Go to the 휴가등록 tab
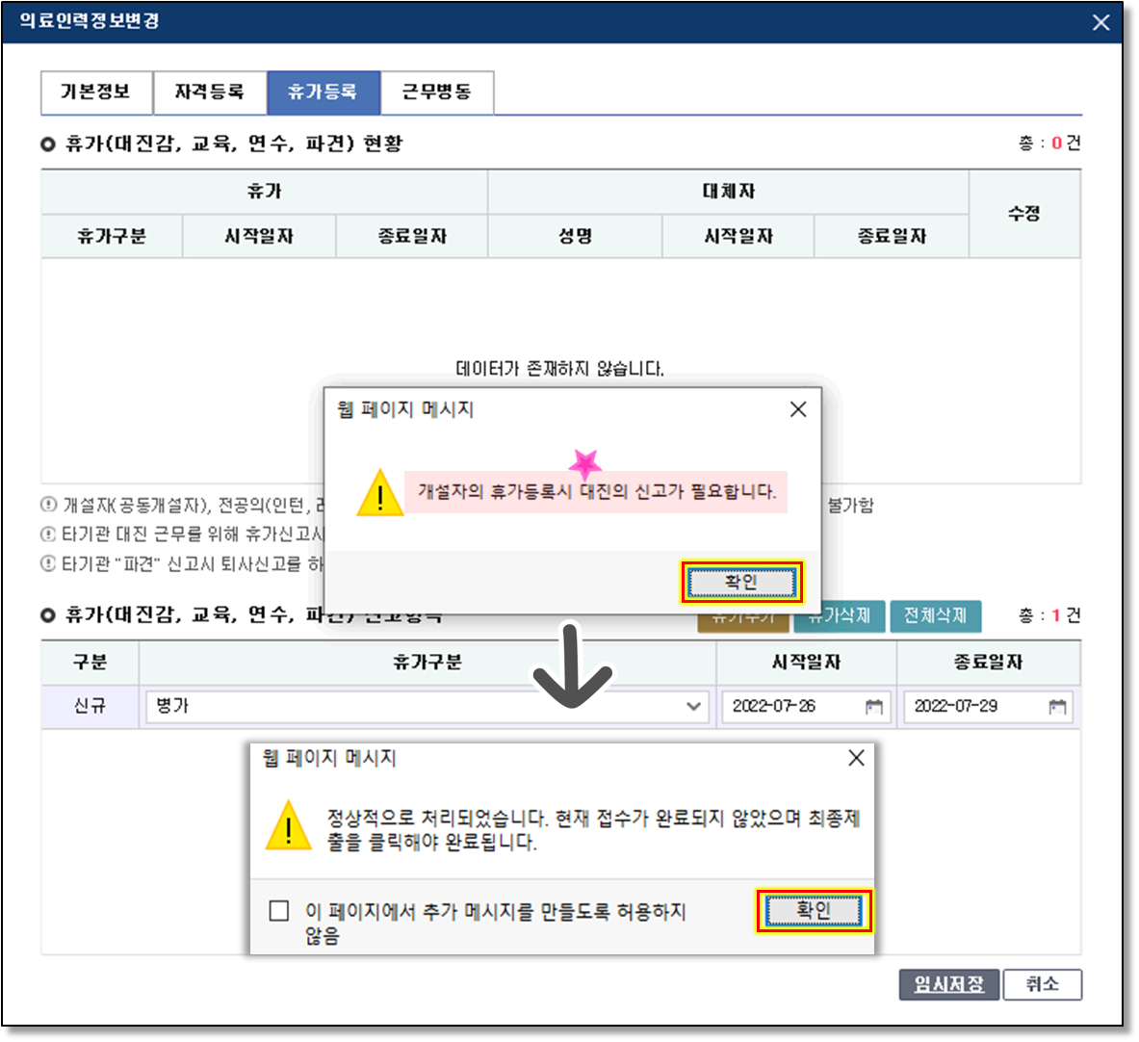The width and height of the screenshot is (1139, 1042). pos(323,92)
